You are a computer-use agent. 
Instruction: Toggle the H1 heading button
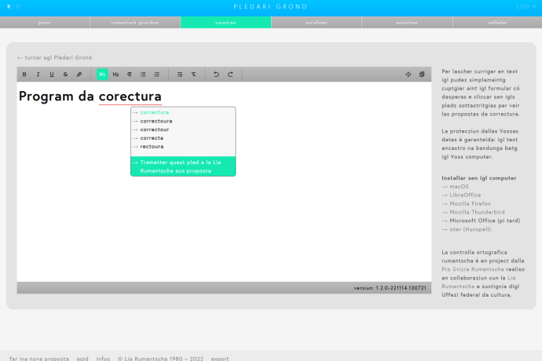click(102, 75)
